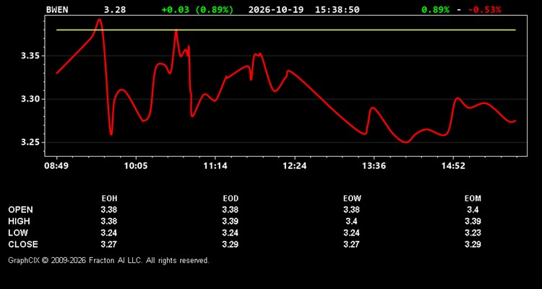Click the EOW high value 3.4

coord(351,221)
